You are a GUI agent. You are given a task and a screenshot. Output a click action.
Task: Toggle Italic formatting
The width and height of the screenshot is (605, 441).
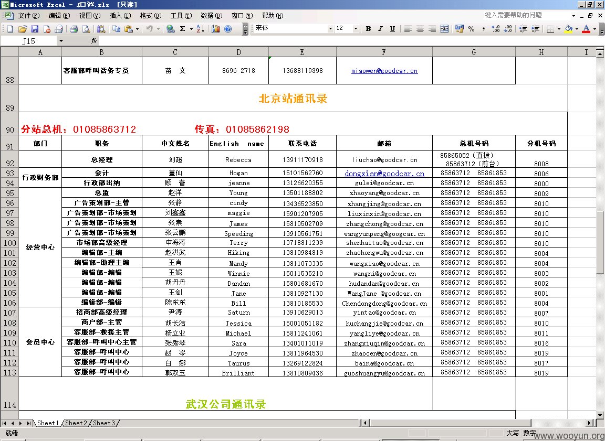[380, 29]
